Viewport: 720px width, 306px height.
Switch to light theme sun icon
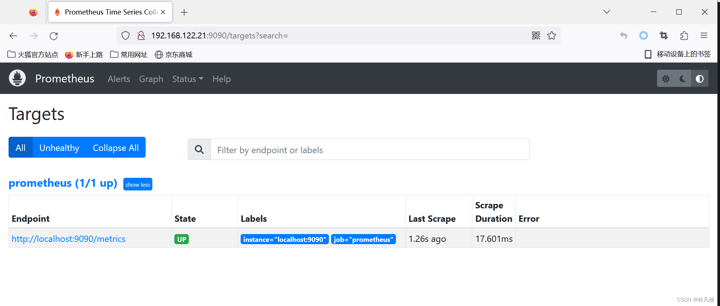tap(666, 79)
